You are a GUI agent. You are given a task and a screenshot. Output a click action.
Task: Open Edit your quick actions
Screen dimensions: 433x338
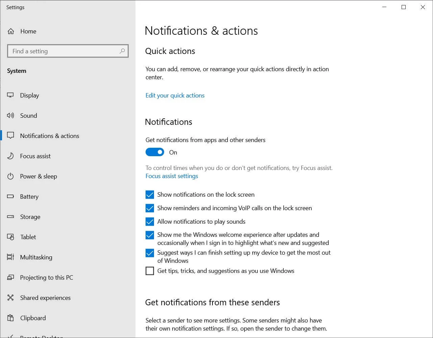(x=175, y=95)
